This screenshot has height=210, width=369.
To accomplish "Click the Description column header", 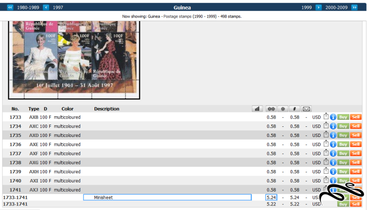I will click(107, 109).
